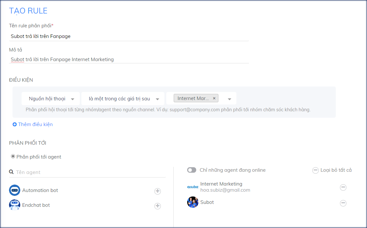Click the Subiz logo of Internet Marketing
Image resolution: width=367 pixels, height=228 pixels.
pos(193,187)
